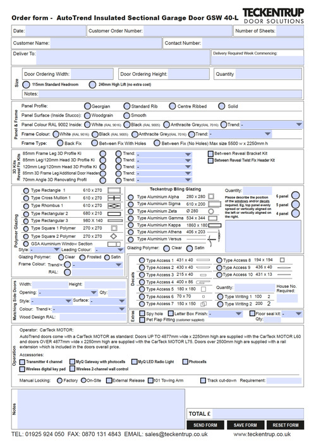Check Wireless digital key pad
The image size is (316, 448).
click(22, 370)
